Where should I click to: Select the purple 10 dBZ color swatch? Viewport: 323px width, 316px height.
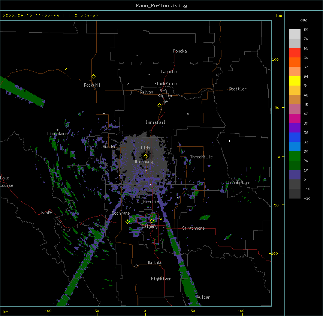[x=295, y=175]
